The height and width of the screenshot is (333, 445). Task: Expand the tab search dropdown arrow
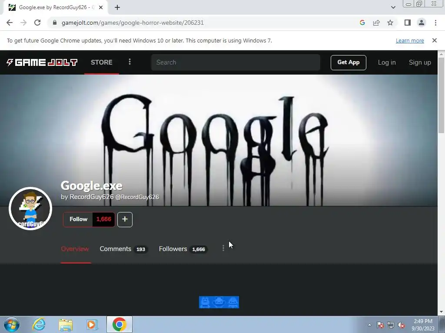point(393,7)
